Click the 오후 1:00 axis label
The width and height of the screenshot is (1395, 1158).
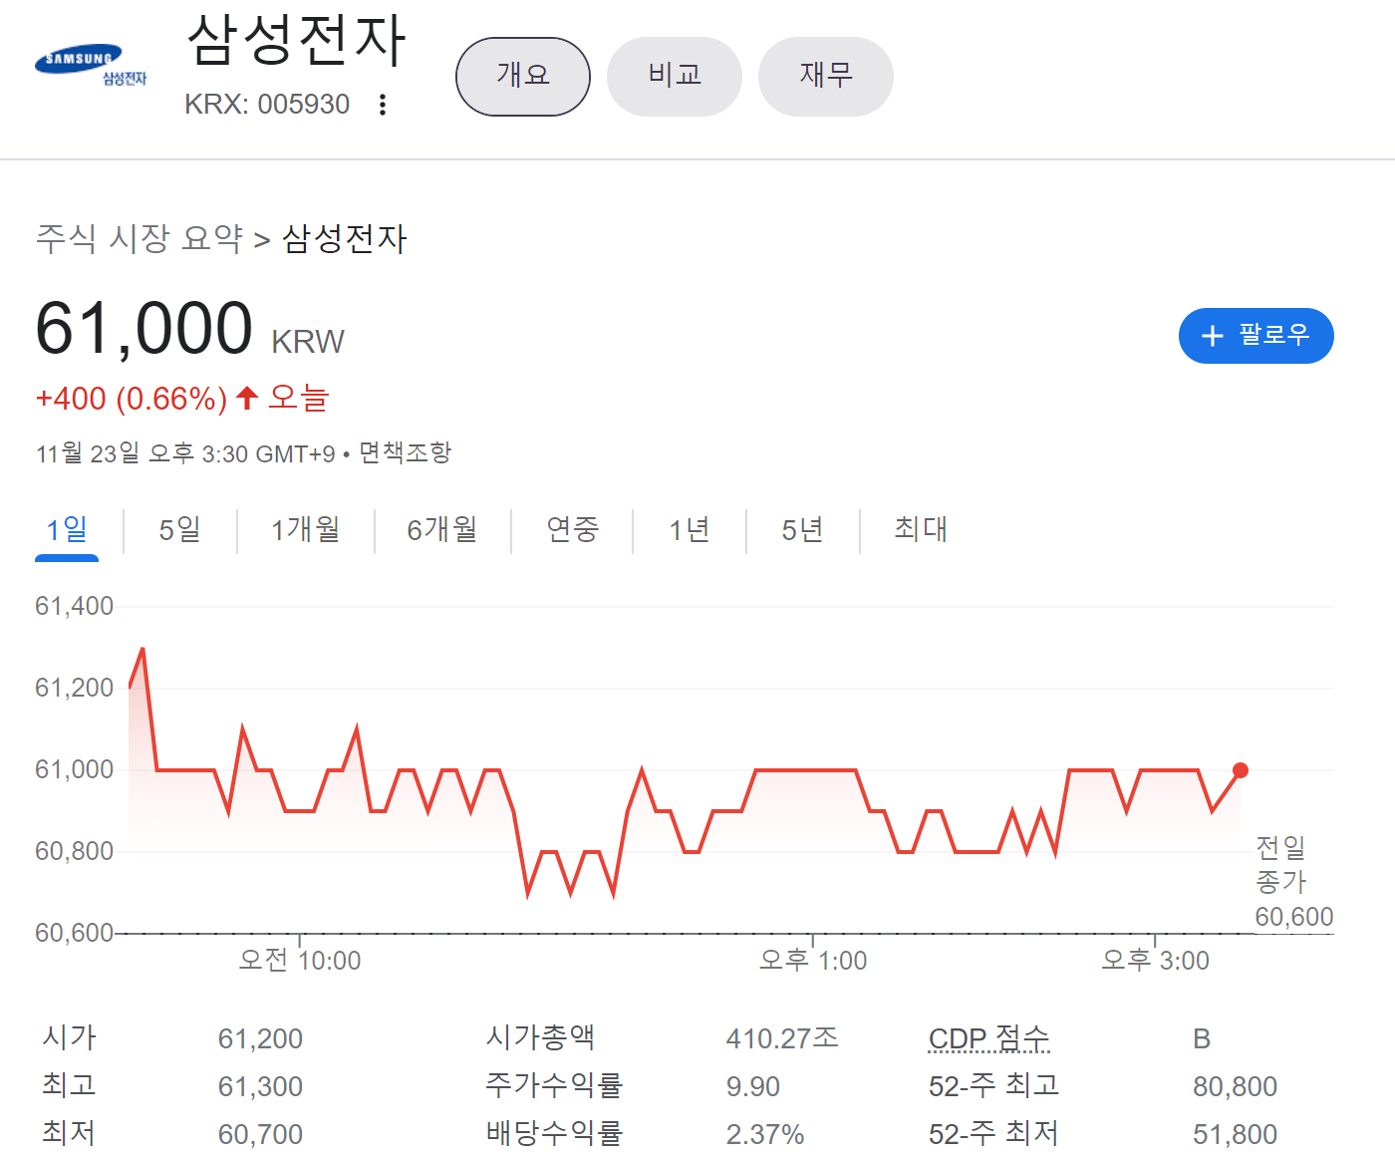[813, 961]
